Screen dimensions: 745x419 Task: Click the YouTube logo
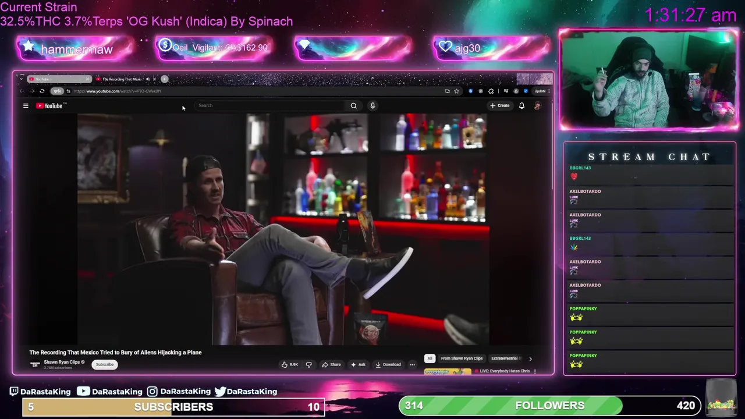(49, 105)
